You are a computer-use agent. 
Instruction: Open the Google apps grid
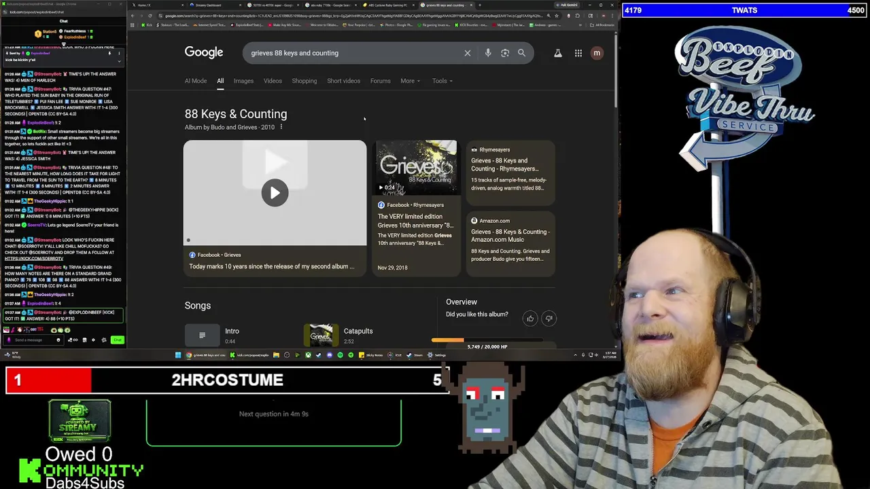tap(578, 53)
